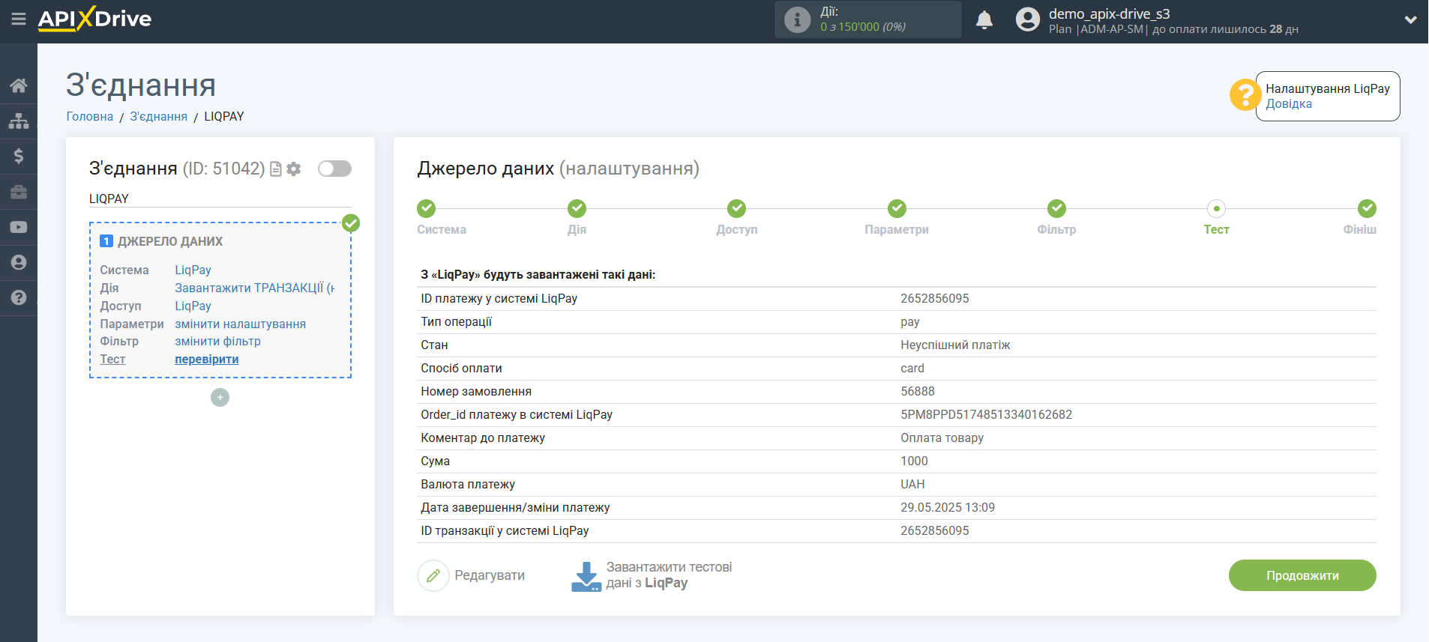This screenshot has width=1429, height=642.
Task: Open the info icon near Дії counter
Action: click(797, 19)
